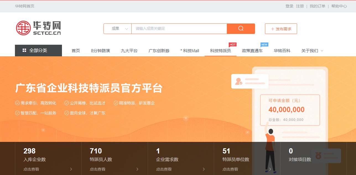Screen dimensions: 356x175
Task: Click the plus icon on 发布需求
Action: coord(273,29)
